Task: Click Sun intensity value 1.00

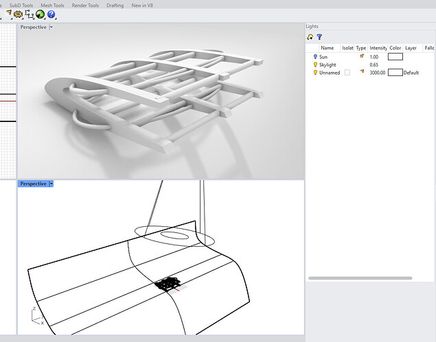Action: point(374,57)
